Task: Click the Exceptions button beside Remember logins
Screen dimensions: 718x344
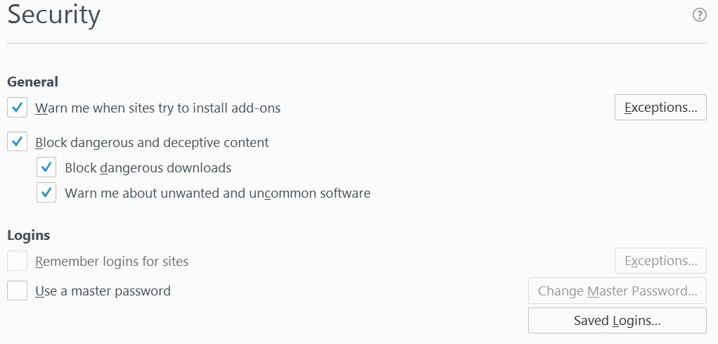Action: pos(660,260)
